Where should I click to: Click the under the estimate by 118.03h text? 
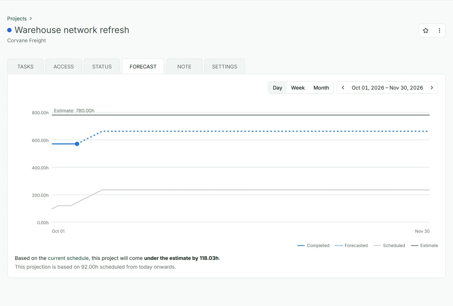coord(181,258)
